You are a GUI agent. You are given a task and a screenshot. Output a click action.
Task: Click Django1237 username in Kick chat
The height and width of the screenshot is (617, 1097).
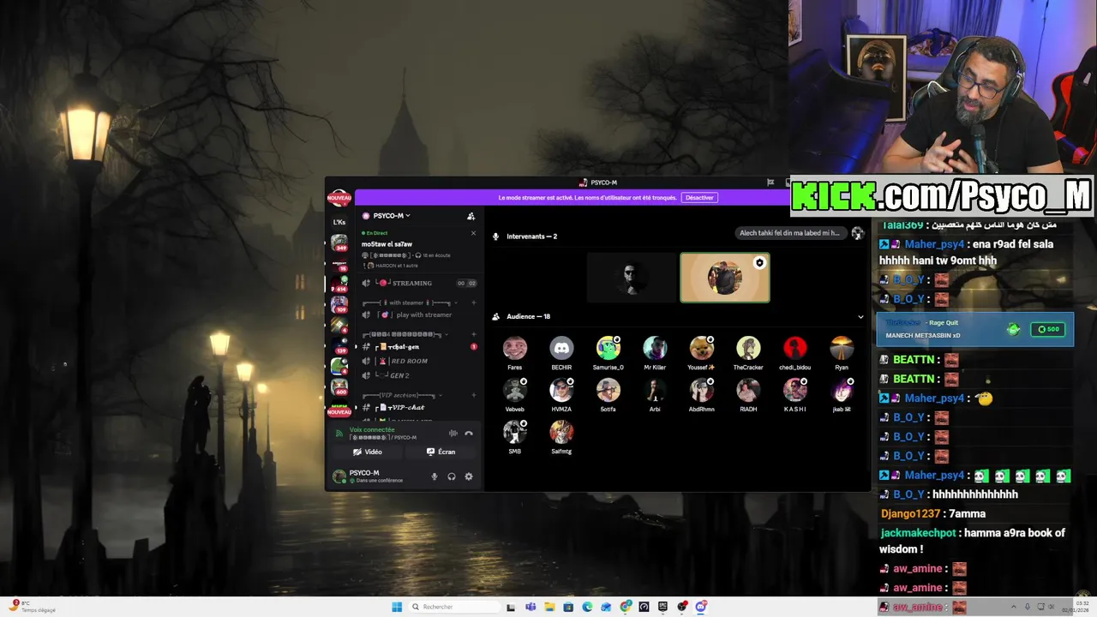[910, 514]
